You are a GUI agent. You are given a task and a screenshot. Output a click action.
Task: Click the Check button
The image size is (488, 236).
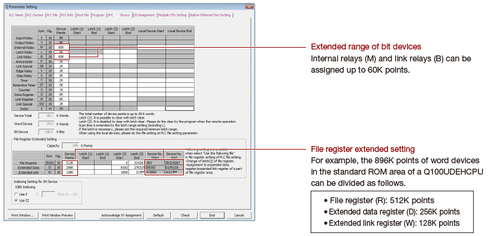(x=185, y=215)
